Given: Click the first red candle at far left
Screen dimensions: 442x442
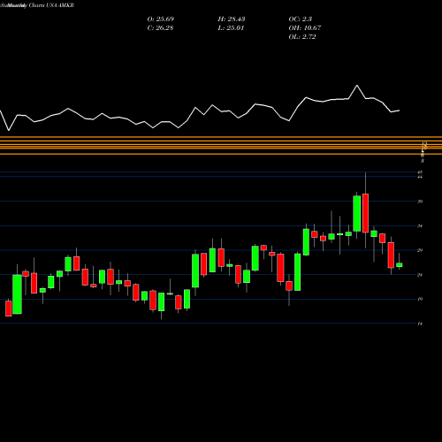Looking at the screenshot, I should pos(9,309).
